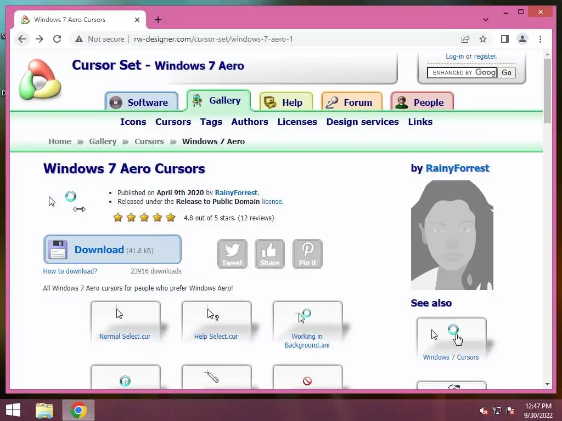The image size is (562, 421).
Task: Click the muted volume tray icon
Action: (x=484, y=411)
